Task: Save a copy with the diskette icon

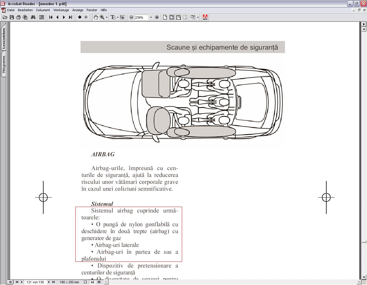Action: (x=12, y=17)
